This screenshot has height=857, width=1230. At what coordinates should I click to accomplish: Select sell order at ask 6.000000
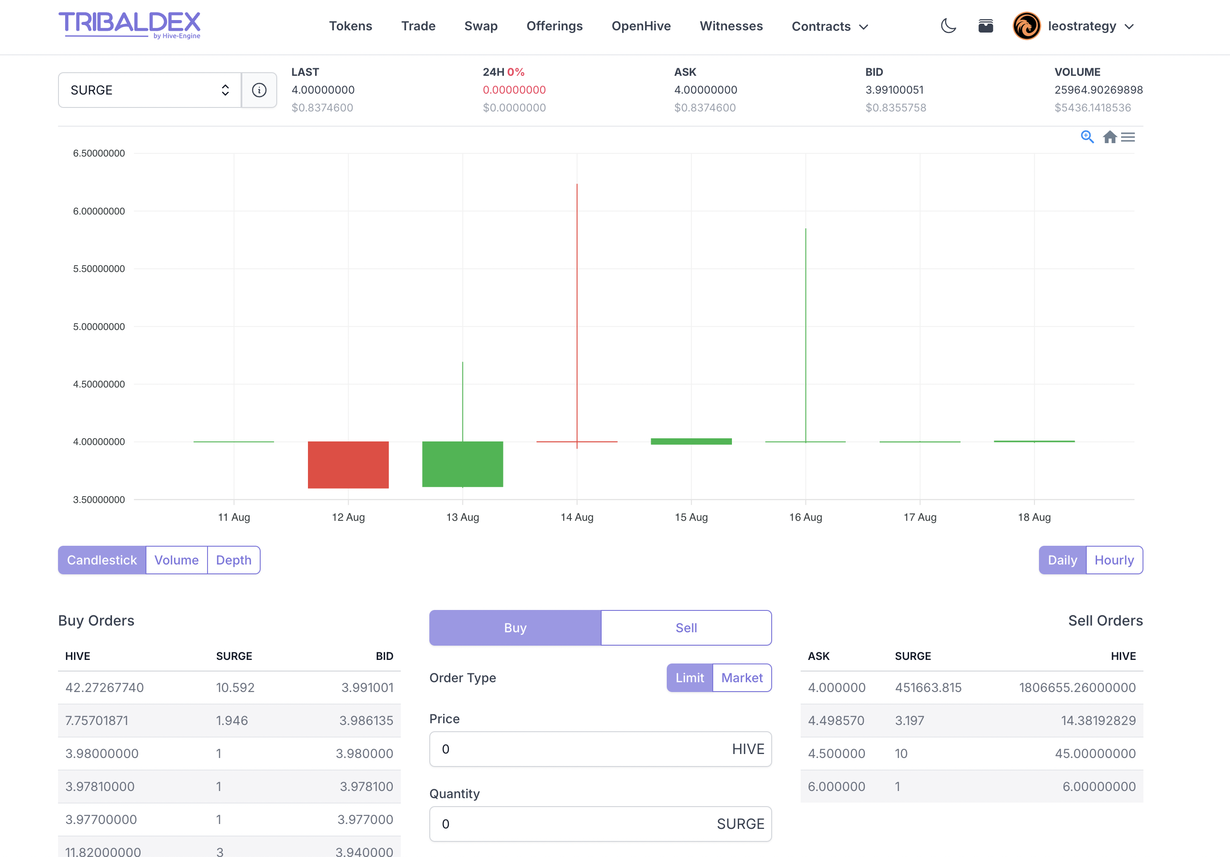click(972, 787)
